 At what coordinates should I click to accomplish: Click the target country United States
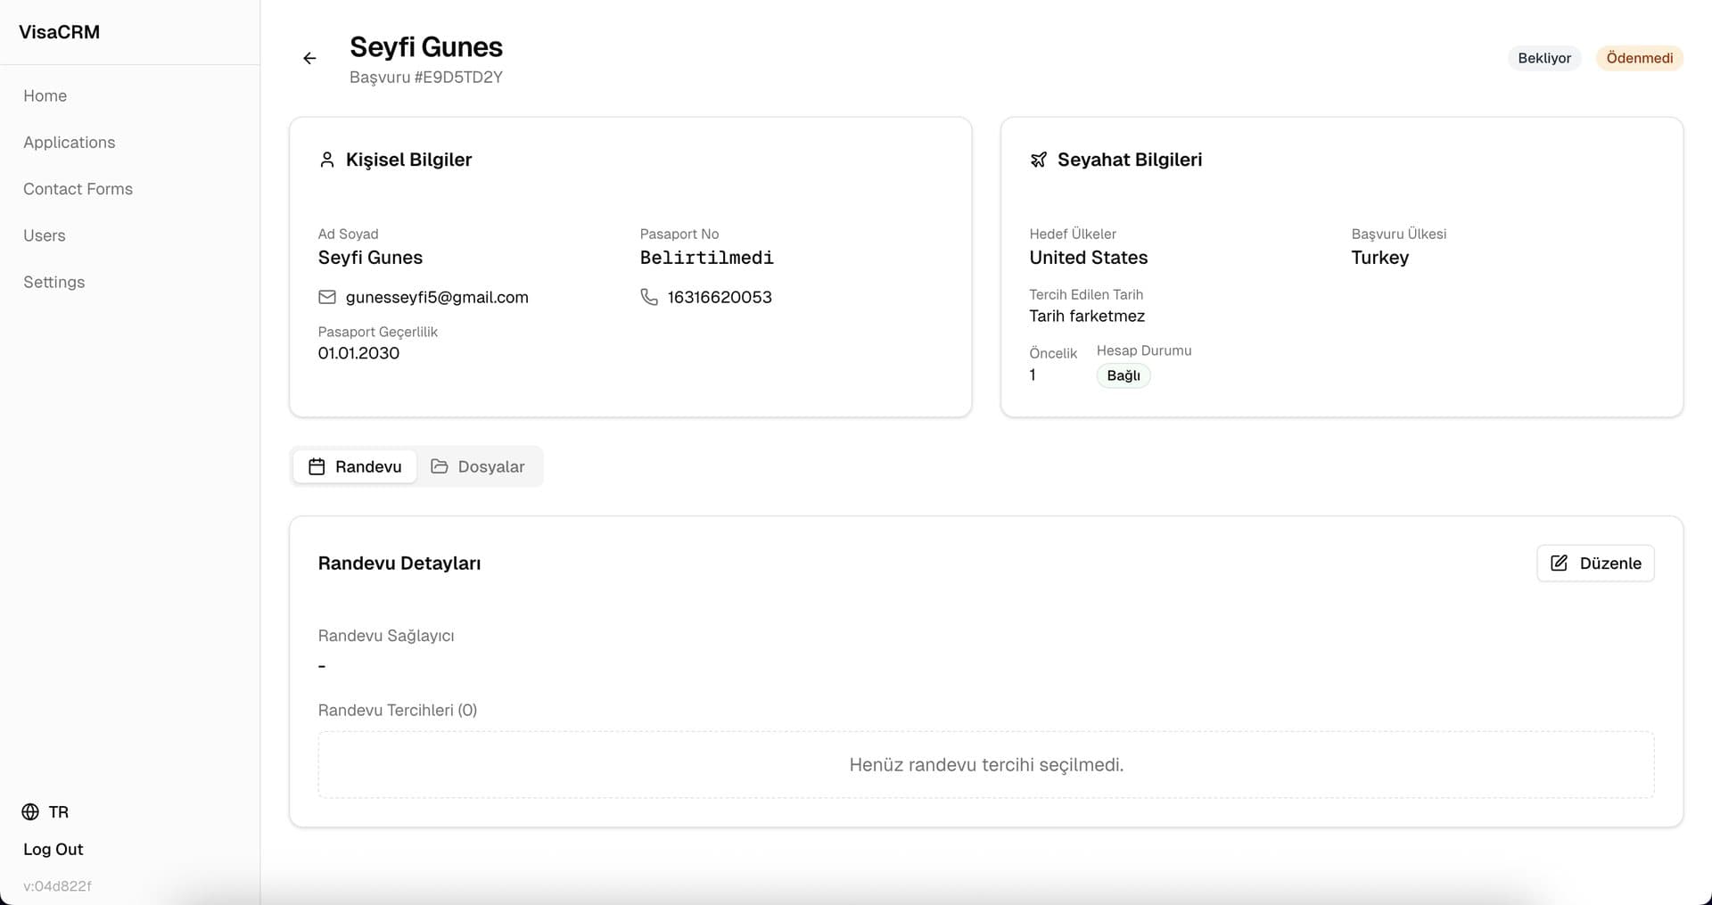(1089, 258)
